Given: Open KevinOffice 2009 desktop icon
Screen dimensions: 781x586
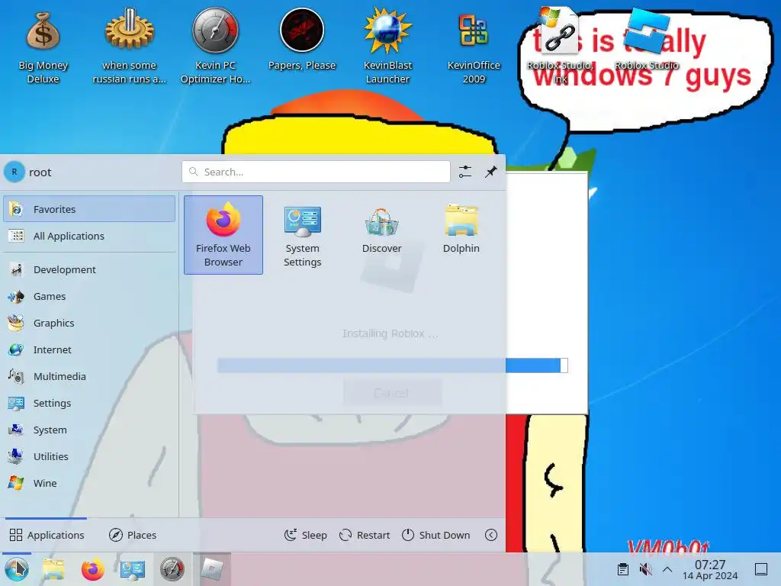Looking at the screenshot, I should [x=474, y=48].
